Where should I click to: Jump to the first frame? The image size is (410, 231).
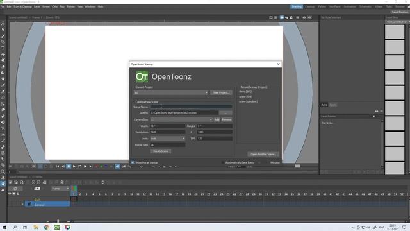coord(58,166)
